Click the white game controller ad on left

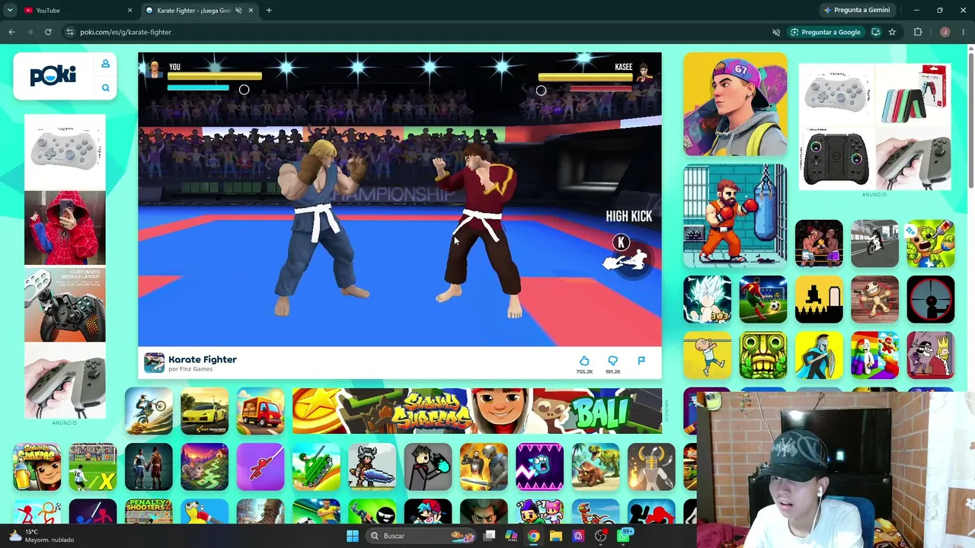(x=65, y=151)
